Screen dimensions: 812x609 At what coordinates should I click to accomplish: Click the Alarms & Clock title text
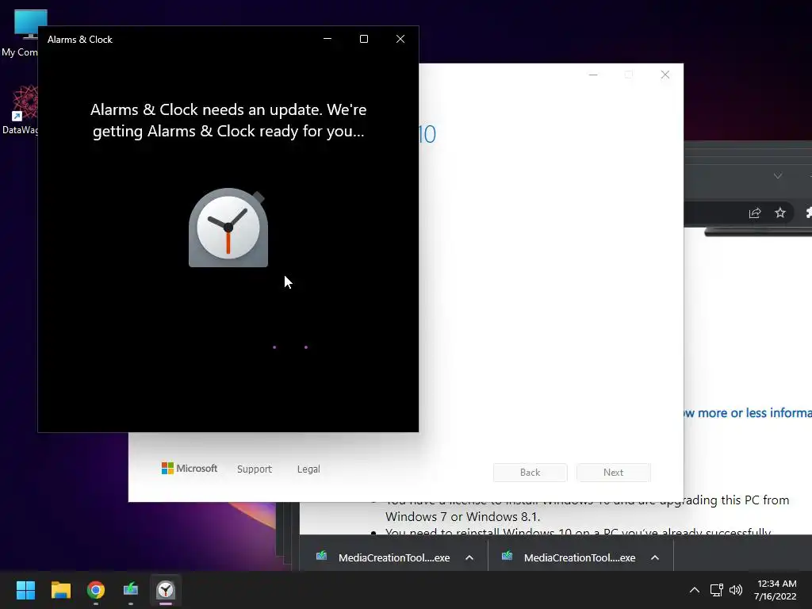tap(80, 40)
